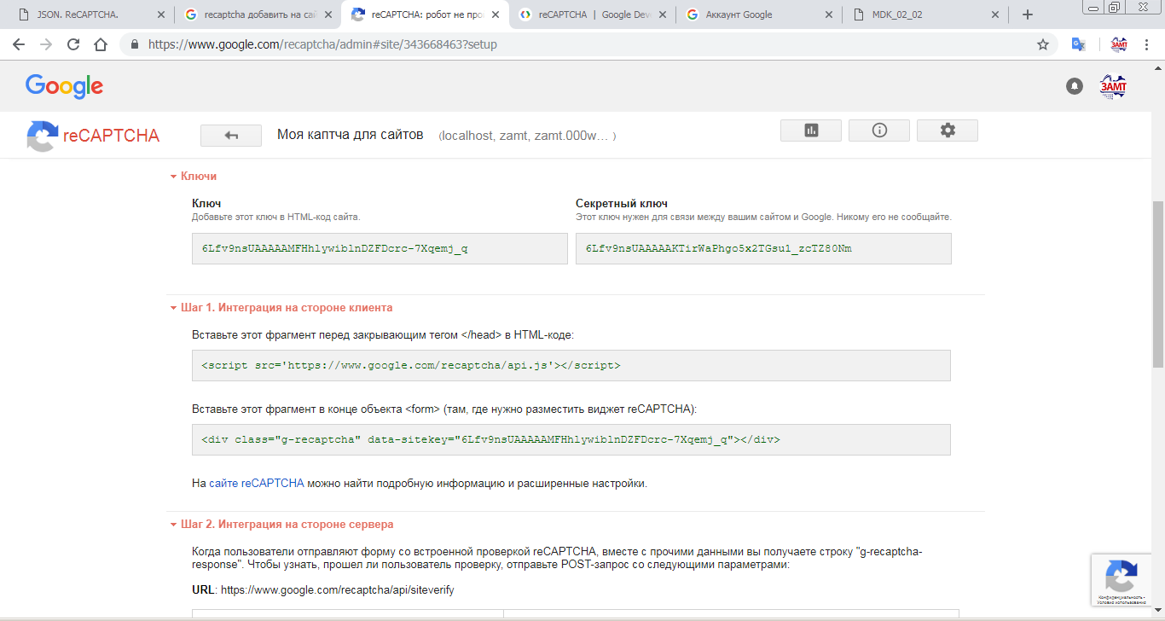This screenshot has width=1165, height=621.
Task: Select the secret key field under 'Секретный ключ'
Action: pos(763,249)
